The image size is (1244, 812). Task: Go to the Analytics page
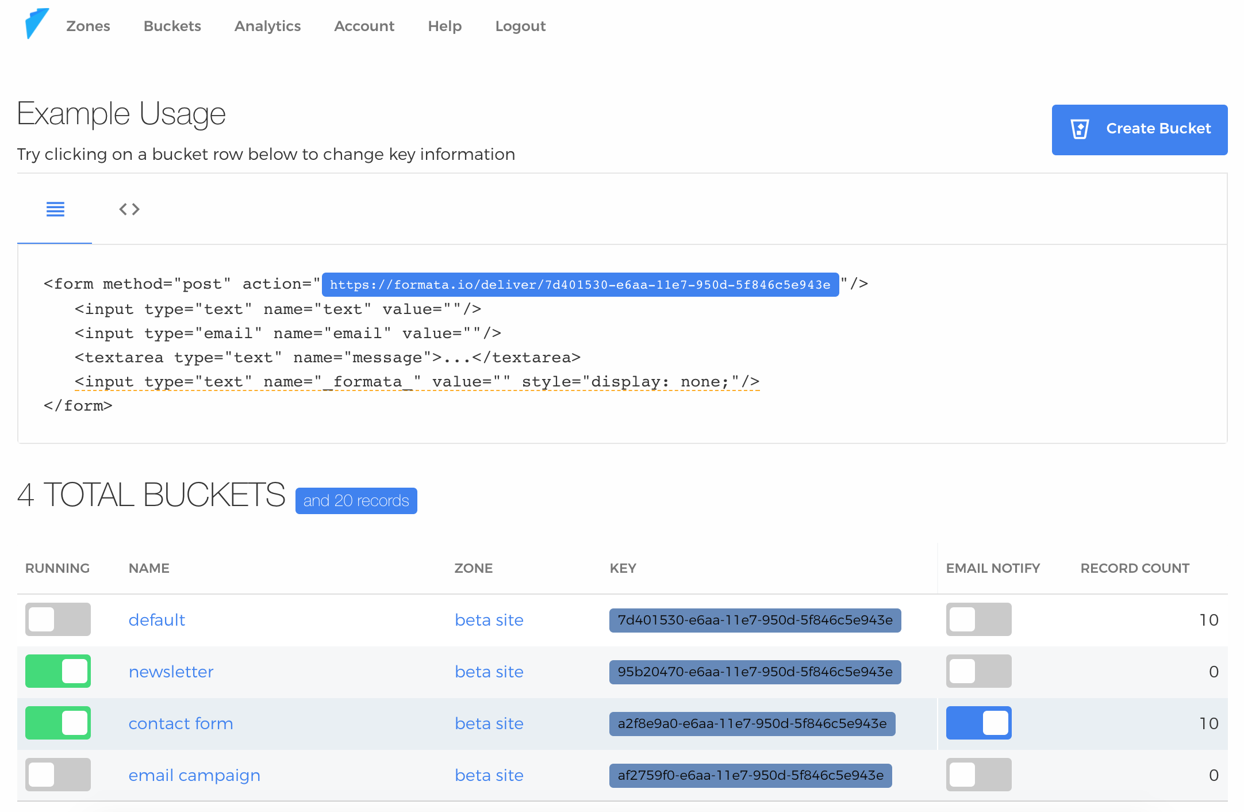tap(267, 26)
